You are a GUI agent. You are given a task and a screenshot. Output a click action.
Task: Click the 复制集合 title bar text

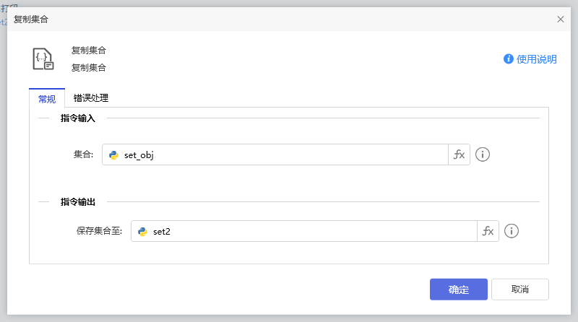[33, 19]
